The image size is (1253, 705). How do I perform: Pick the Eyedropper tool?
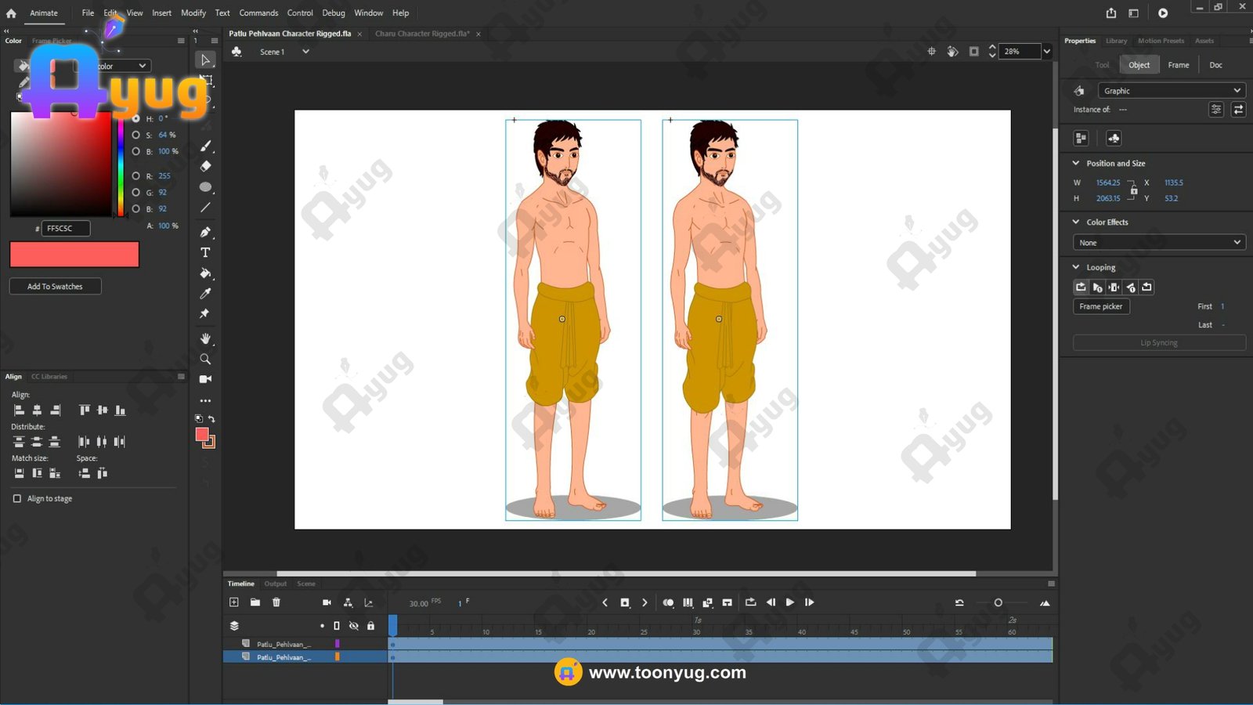(x=205, y=294)
